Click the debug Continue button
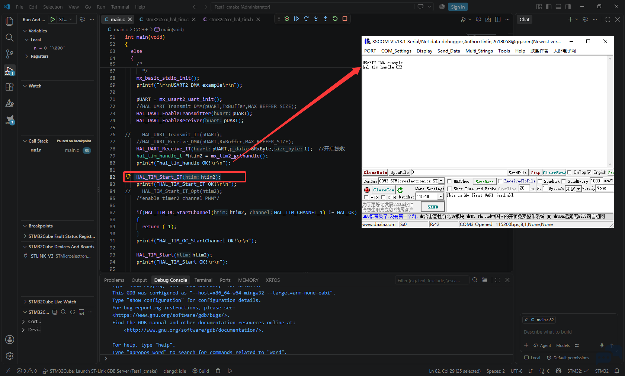Image resolution: width=625 pixels, height=376 pixels. (297, 19)
